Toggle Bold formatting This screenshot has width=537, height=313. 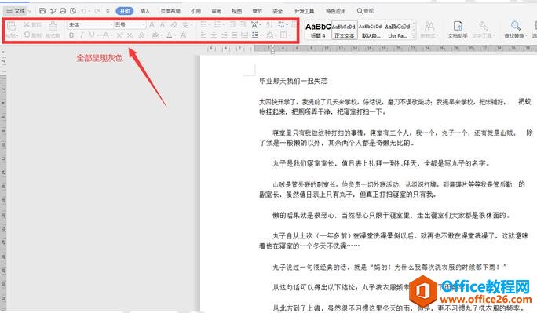coord(71,35)
